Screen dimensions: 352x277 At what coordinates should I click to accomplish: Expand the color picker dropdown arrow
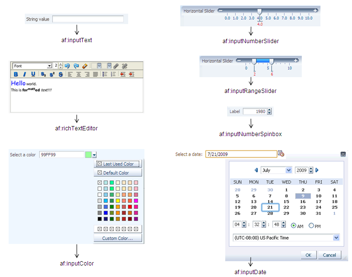[94, 155]
